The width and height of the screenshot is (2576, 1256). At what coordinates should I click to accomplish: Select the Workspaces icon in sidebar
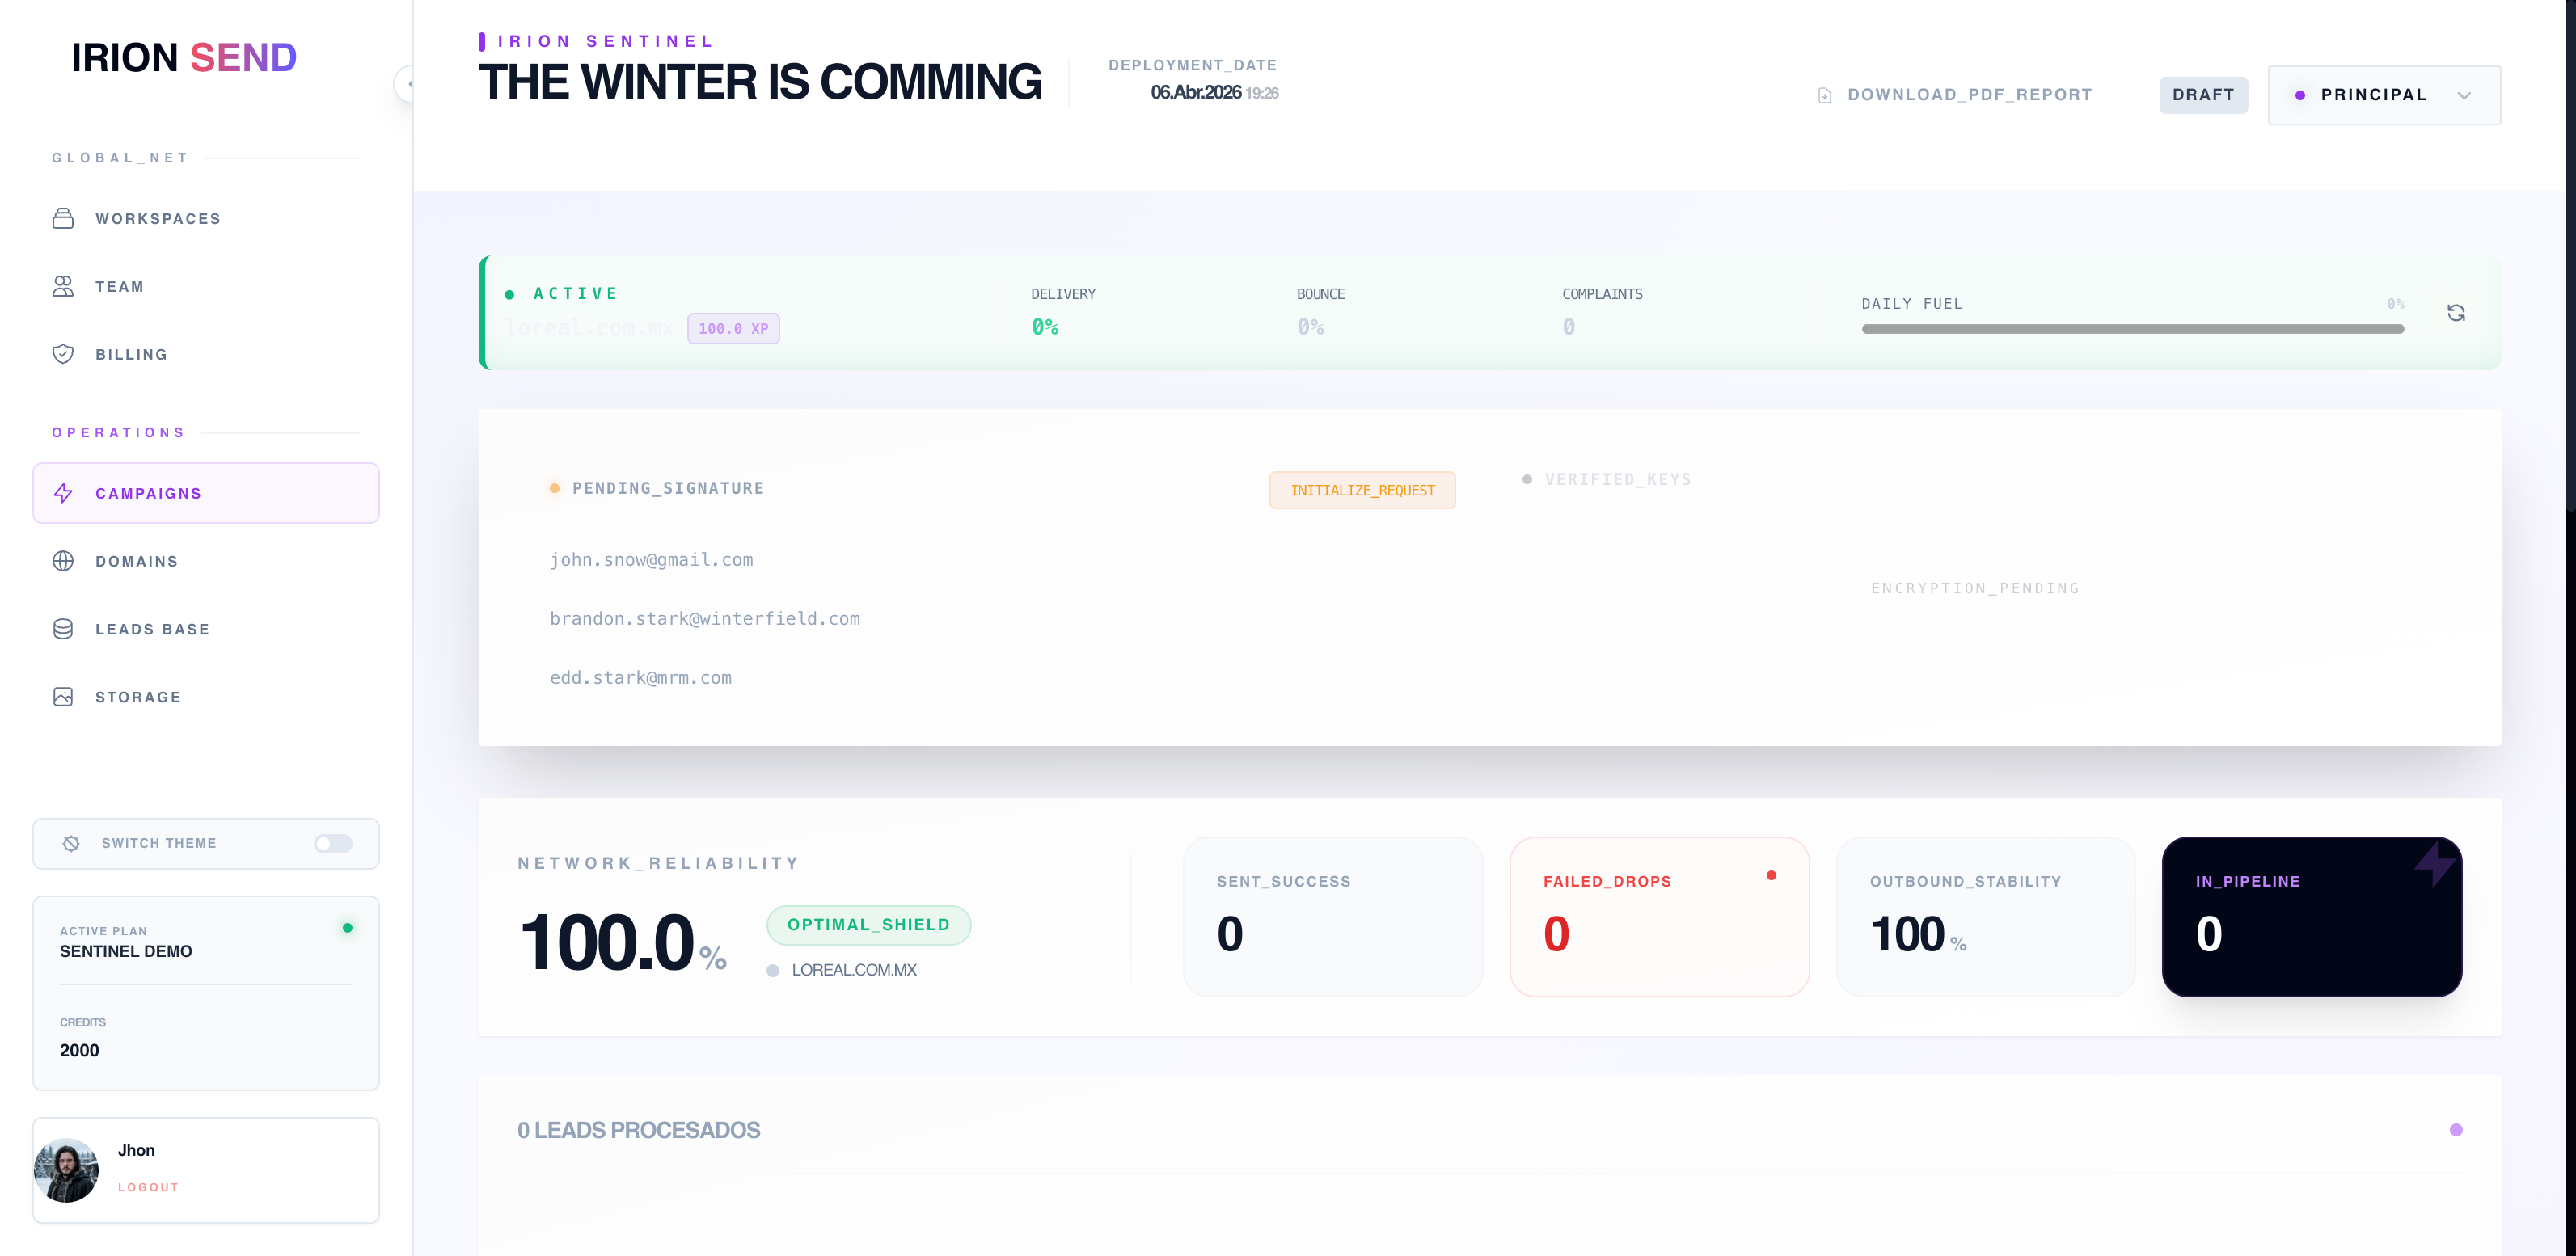point(63,218)
